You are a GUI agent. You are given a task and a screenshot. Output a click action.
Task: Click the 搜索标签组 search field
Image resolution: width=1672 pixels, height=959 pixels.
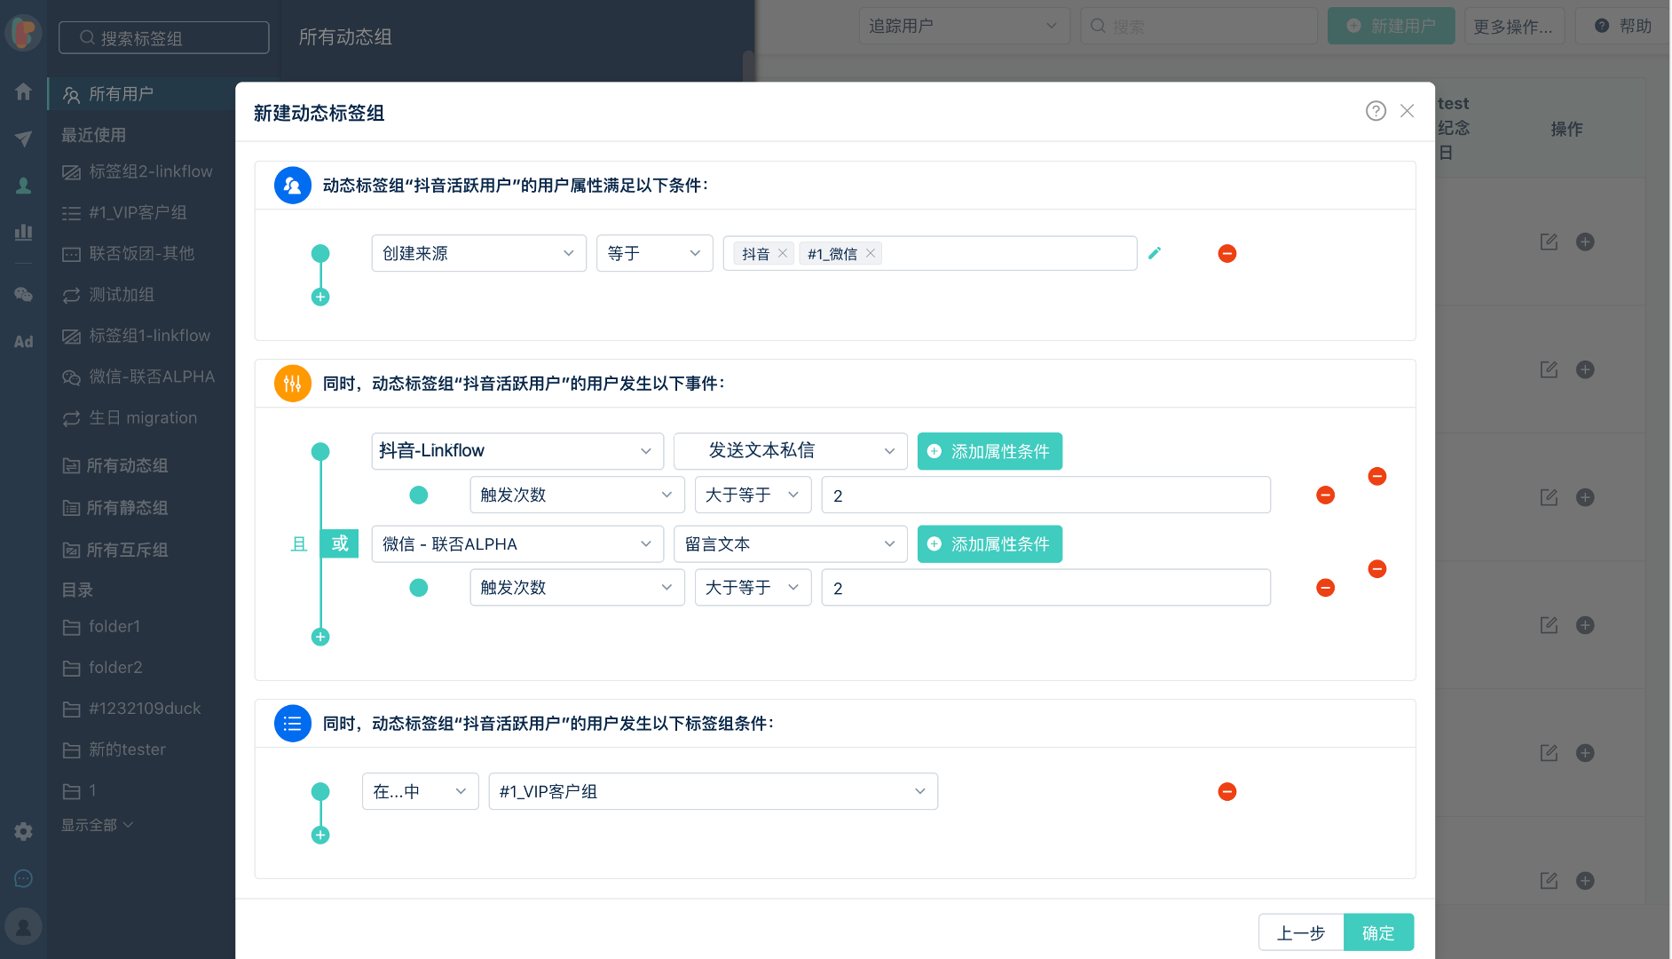point(163,37)
